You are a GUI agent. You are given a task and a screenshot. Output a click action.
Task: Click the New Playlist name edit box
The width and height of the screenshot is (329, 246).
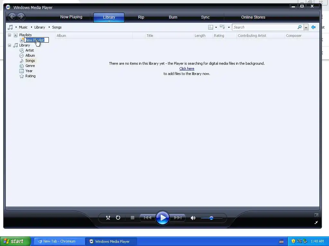point(37,40)
